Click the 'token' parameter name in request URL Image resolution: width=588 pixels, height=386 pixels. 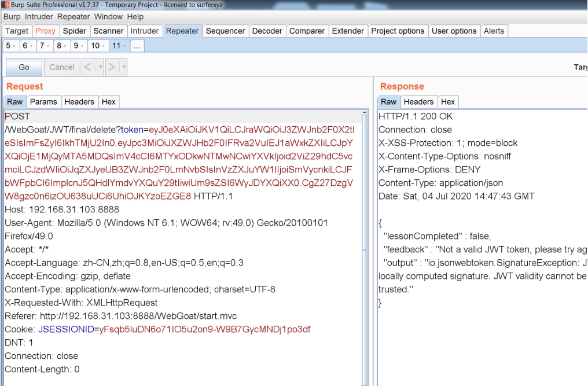(x=132, y=130)
